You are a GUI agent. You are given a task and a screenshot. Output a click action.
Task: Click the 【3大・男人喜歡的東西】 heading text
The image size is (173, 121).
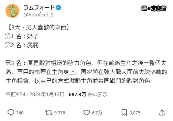(38, 27)
